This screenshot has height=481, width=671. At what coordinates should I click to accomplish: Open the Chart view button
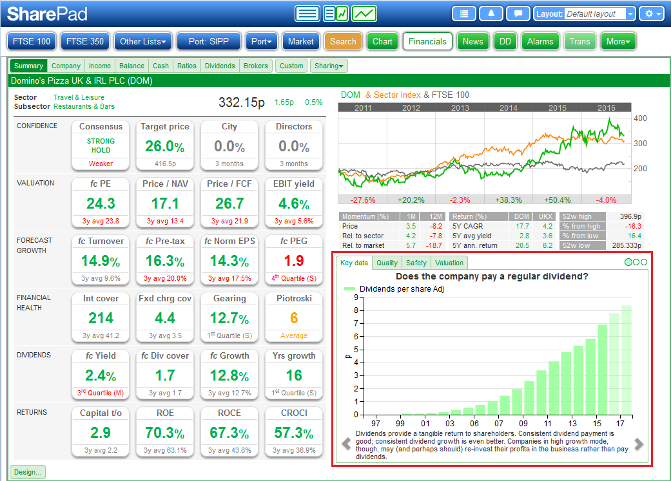tap(383, 41)
